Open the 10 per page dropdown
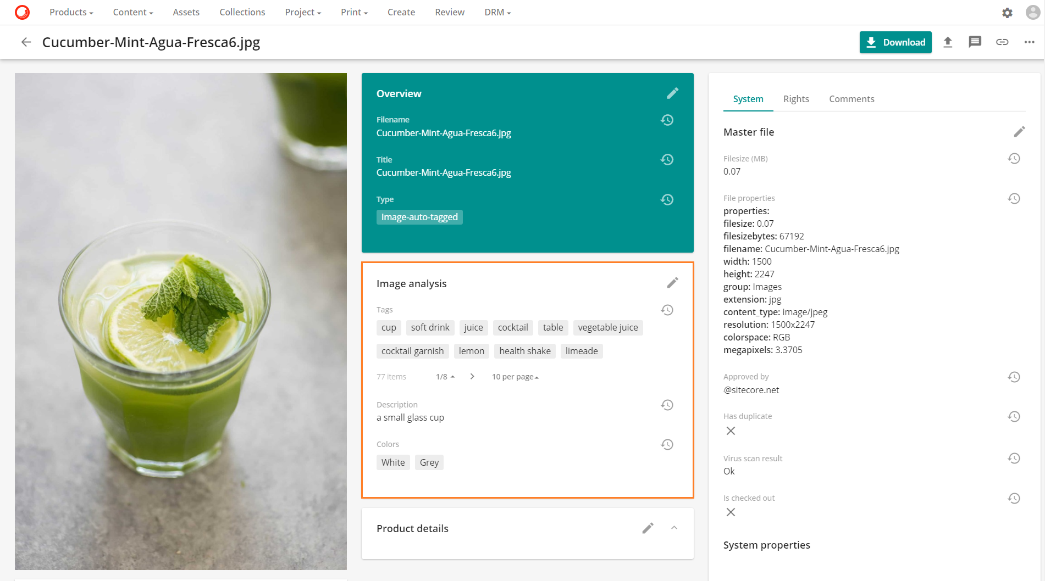 pos(515,377)
